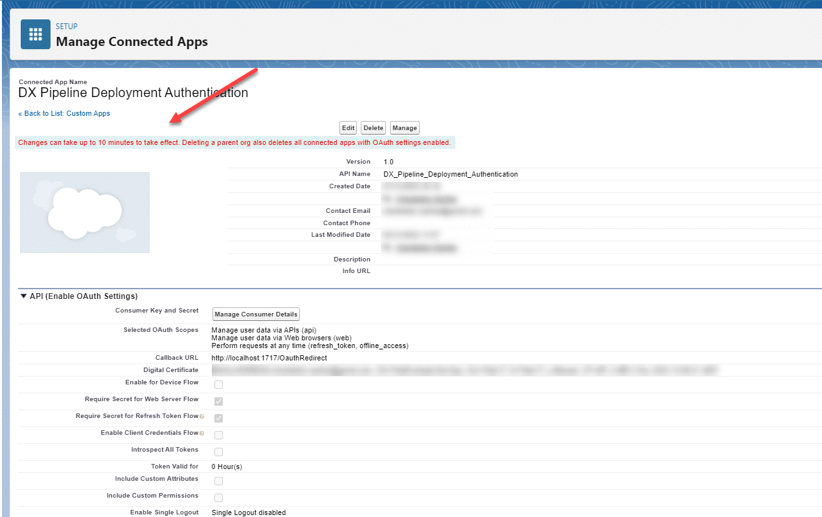Toggle Introspect All Tokens checkbox
This screenshot has width=822, height=517.
pyautogui.click(x=218, y=452)
